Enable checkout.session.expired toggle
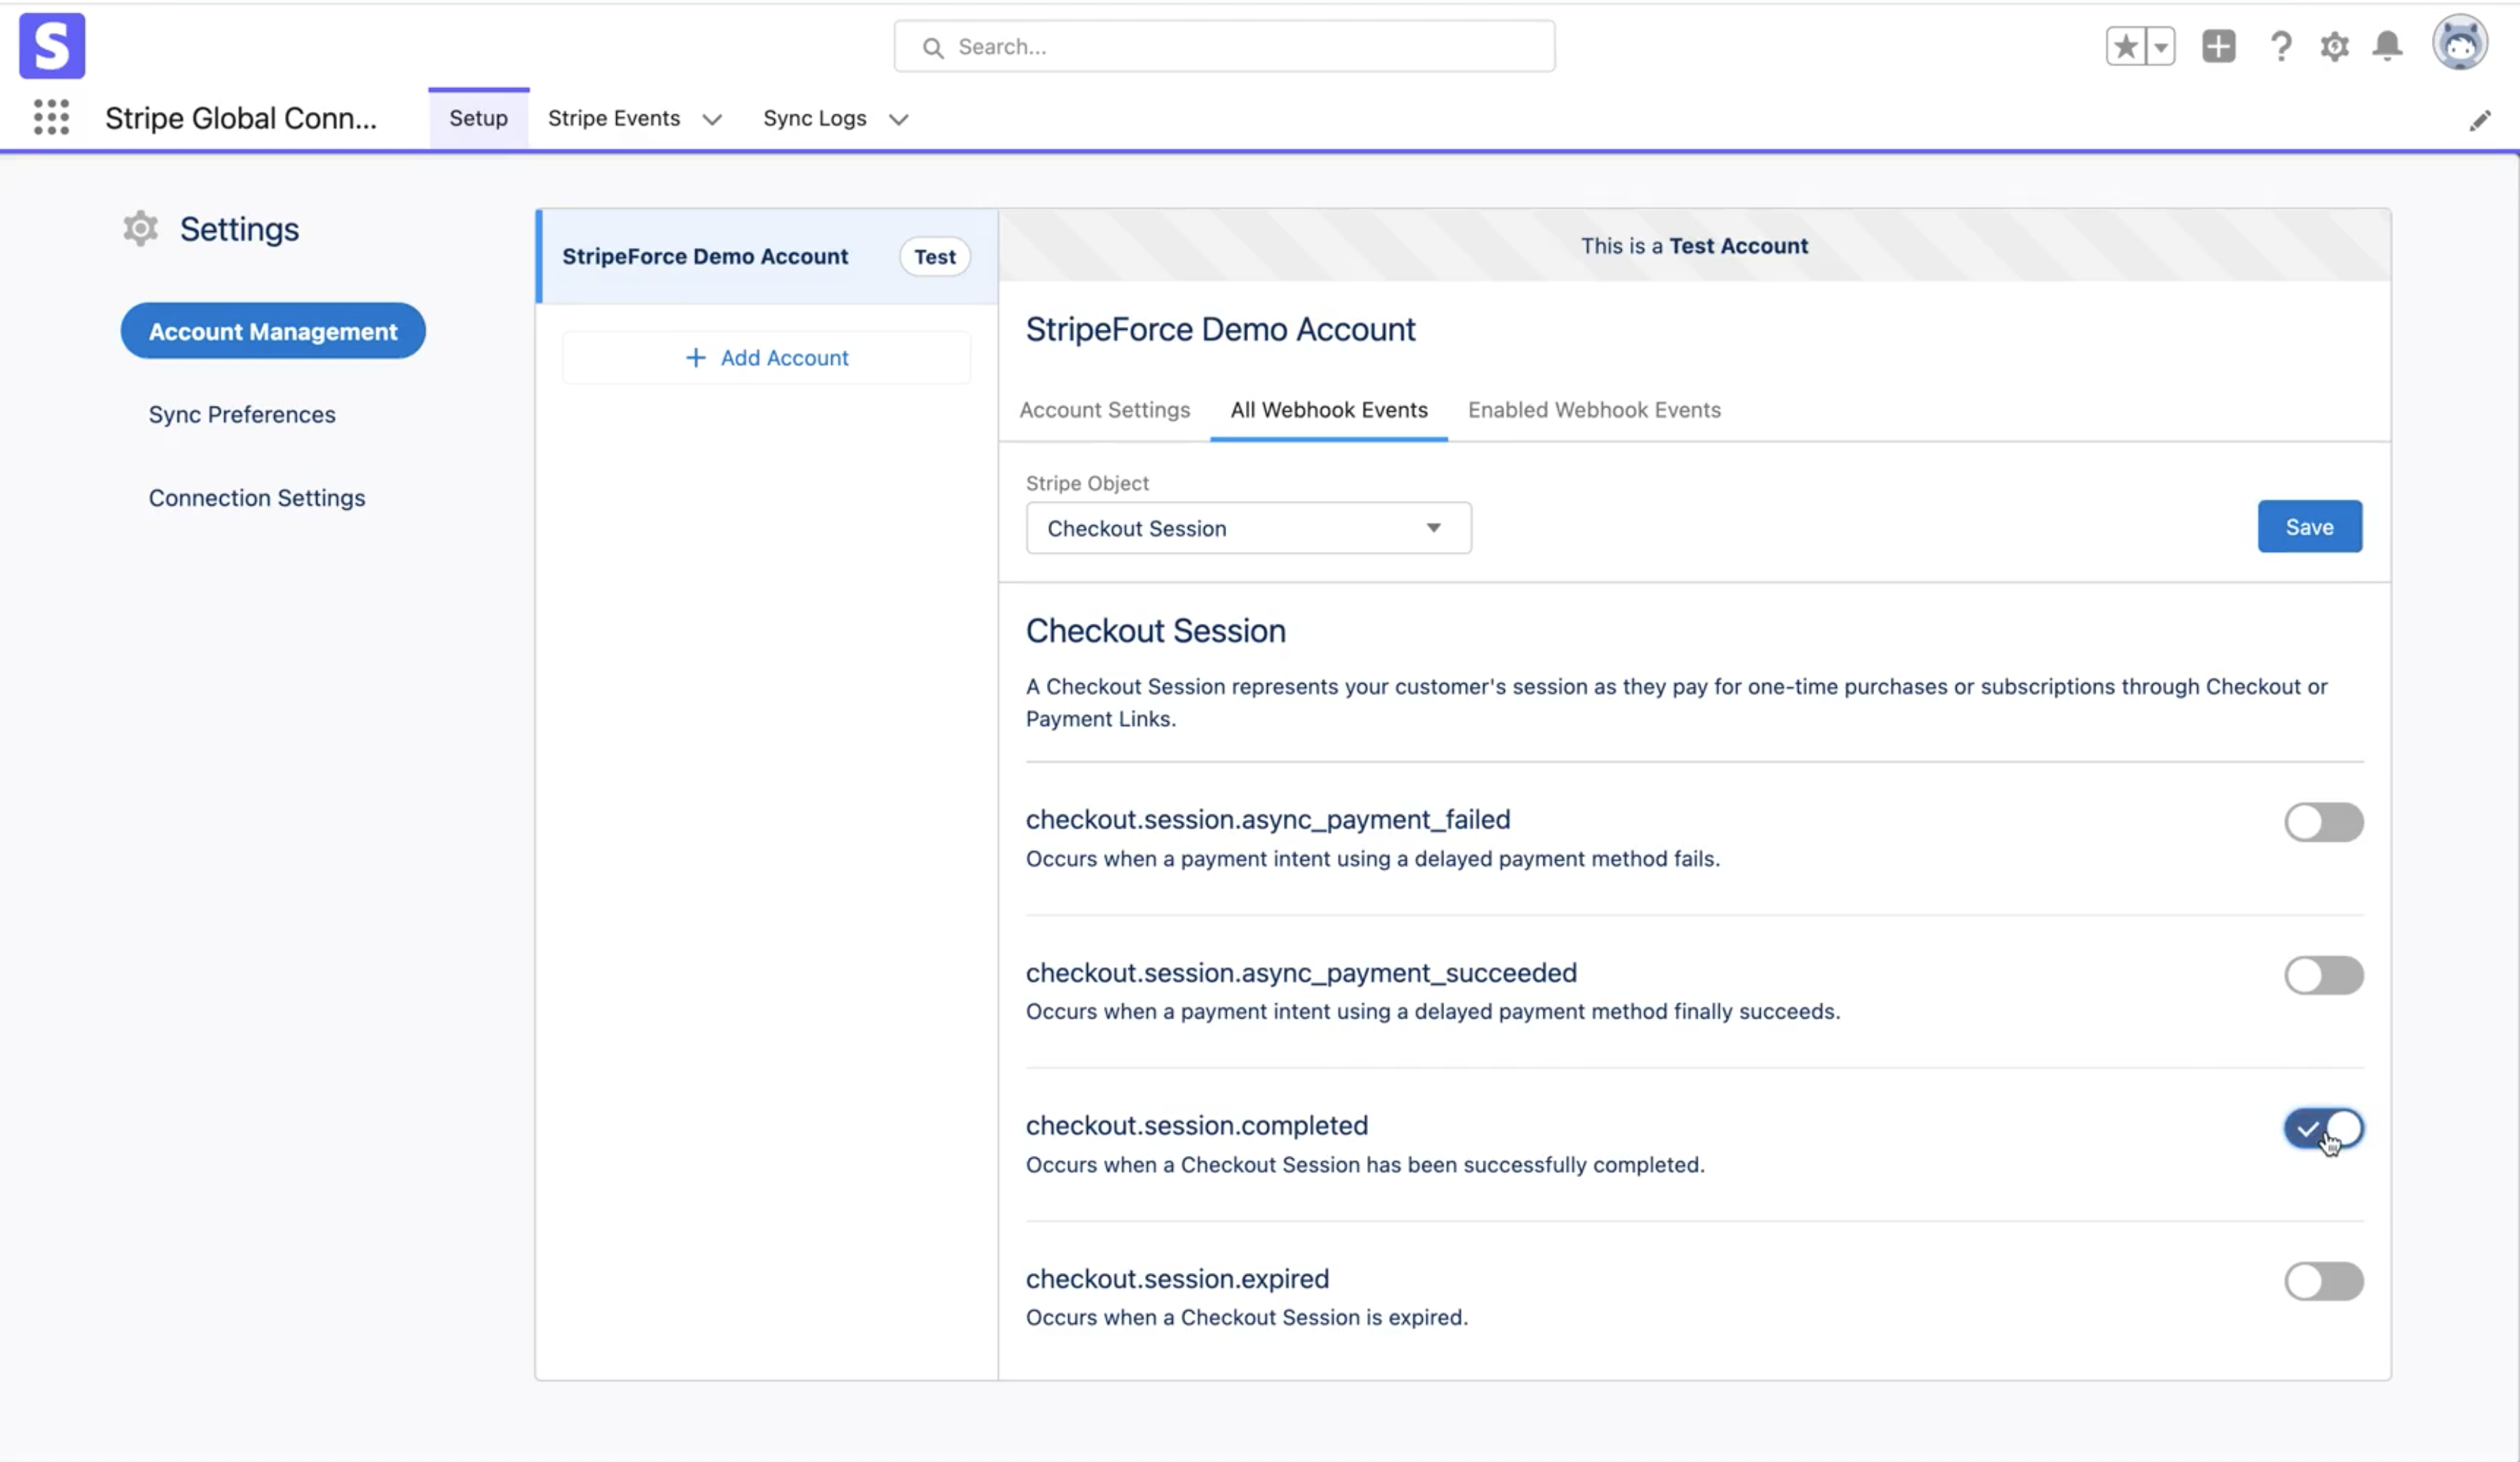This screenshot has width=2520, height=1462. pos(2324,1281)
